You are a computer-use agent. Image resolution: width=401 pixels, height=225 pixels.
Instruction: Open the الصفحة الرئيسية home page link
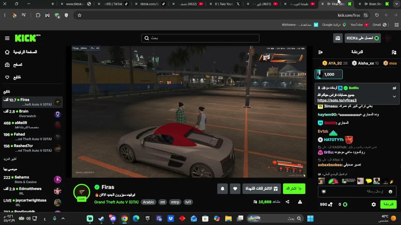(x=22, y=52)
